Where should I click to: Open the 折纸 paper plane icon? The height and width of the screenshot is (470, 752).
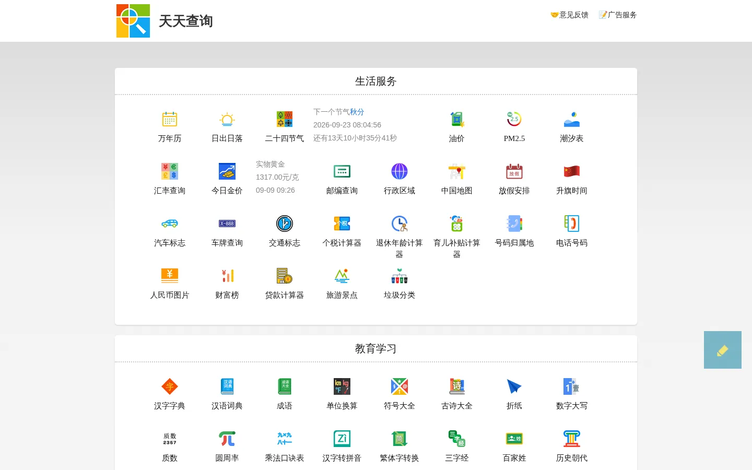[514, 386]
